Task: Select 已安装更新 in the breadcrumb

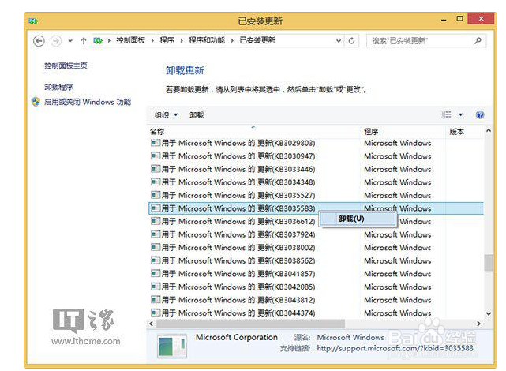Action: coord(257,40)
